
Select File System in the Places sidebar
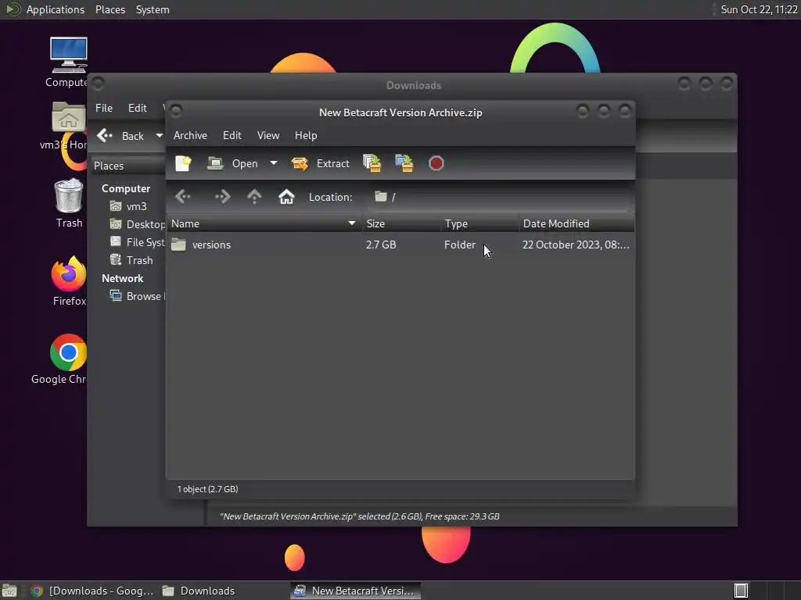[138, 242]
